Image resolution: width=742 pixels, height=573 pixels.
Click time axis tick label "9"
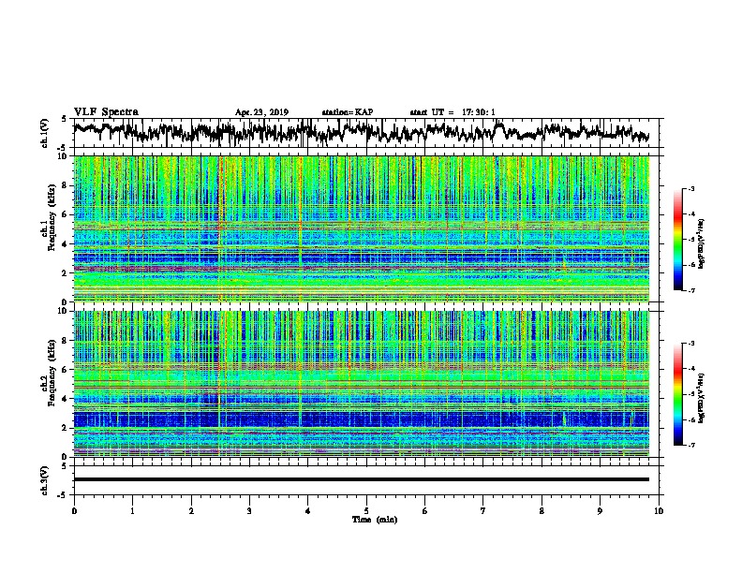click(x=600, y=511)
